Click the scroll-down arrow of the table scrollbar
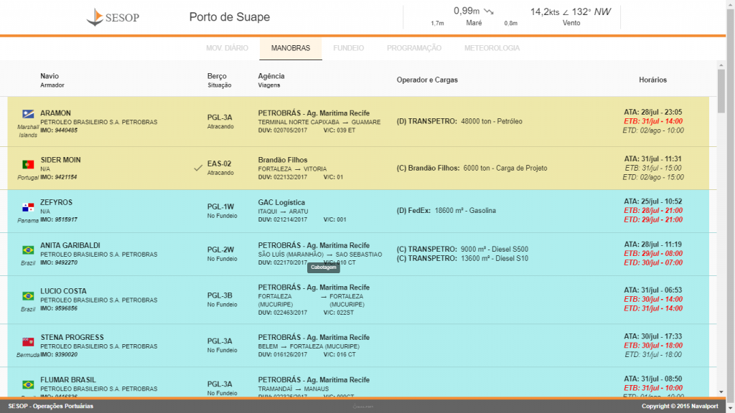 click(721, 392)
